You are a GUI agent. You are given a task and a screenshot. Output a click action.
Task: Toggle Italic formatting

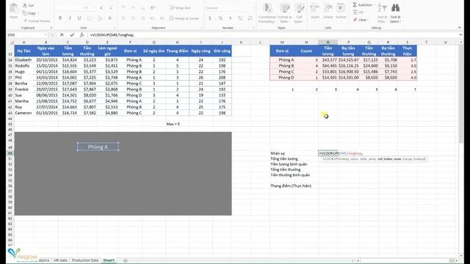pos(70,18)
